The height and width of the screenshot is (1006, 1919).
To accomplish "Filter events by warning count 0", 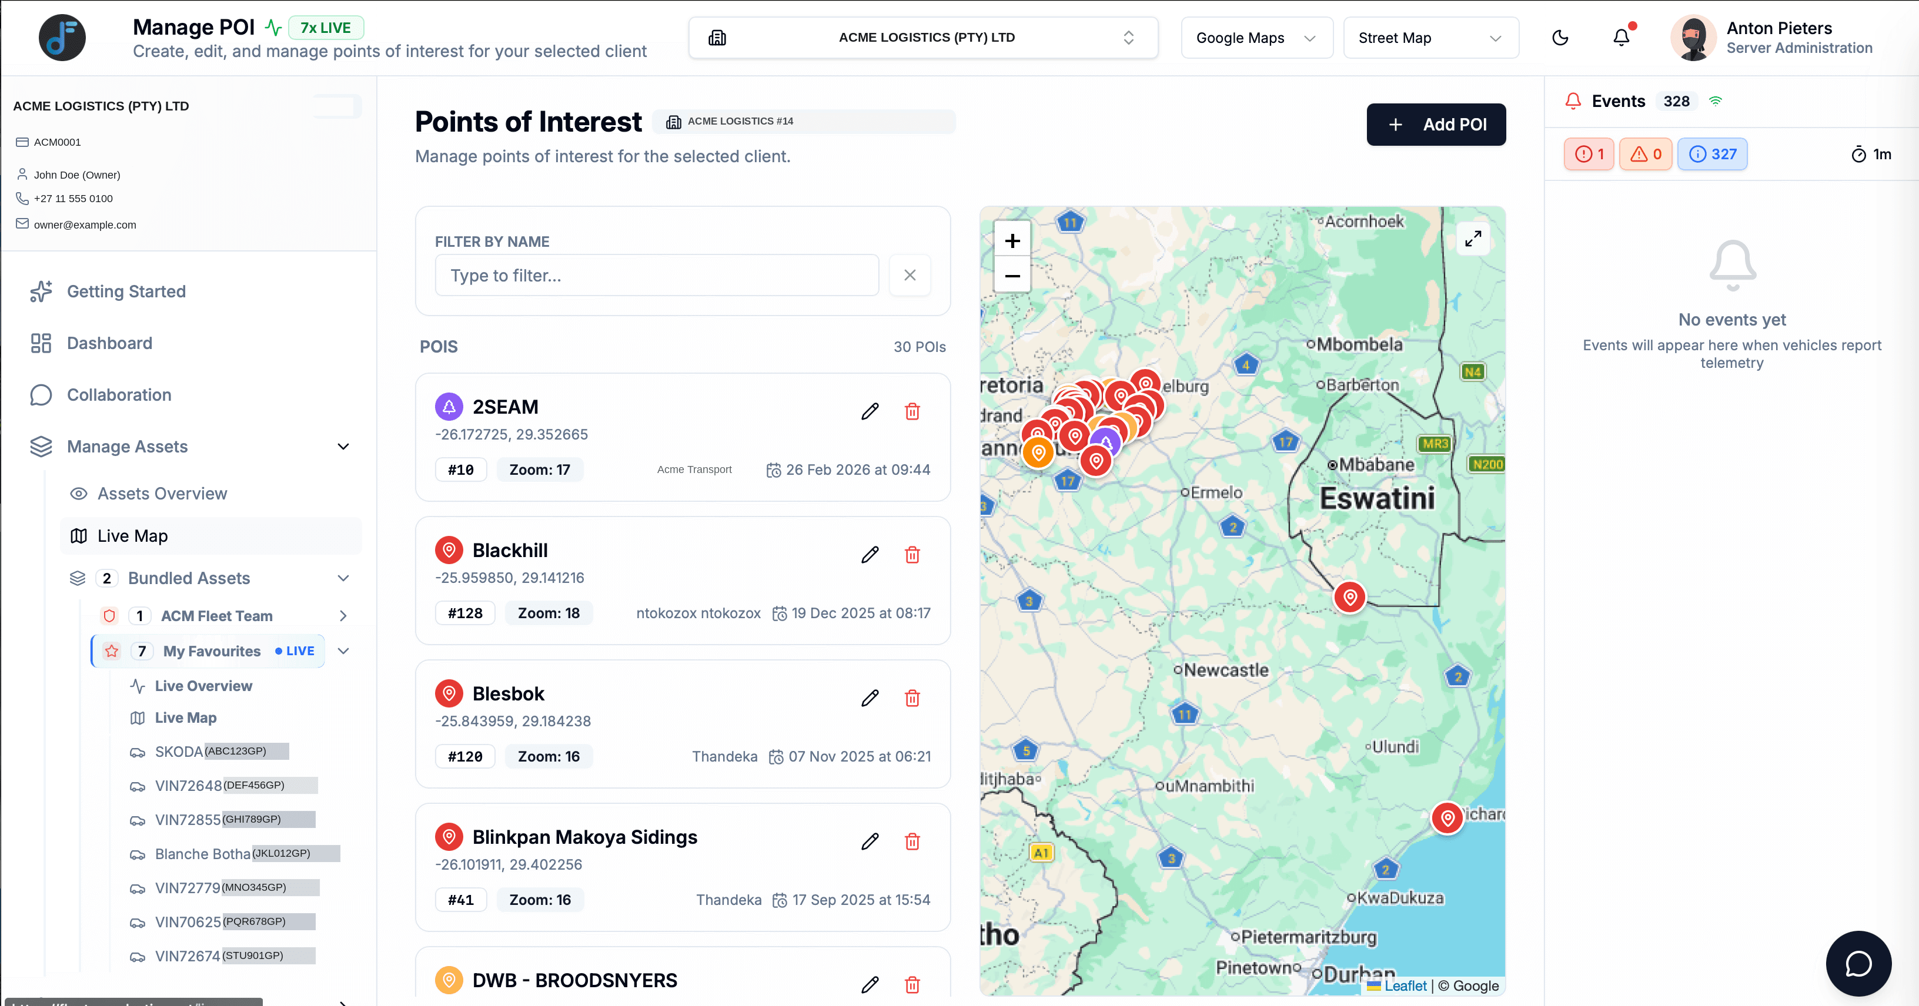I will click(1646, 154).
